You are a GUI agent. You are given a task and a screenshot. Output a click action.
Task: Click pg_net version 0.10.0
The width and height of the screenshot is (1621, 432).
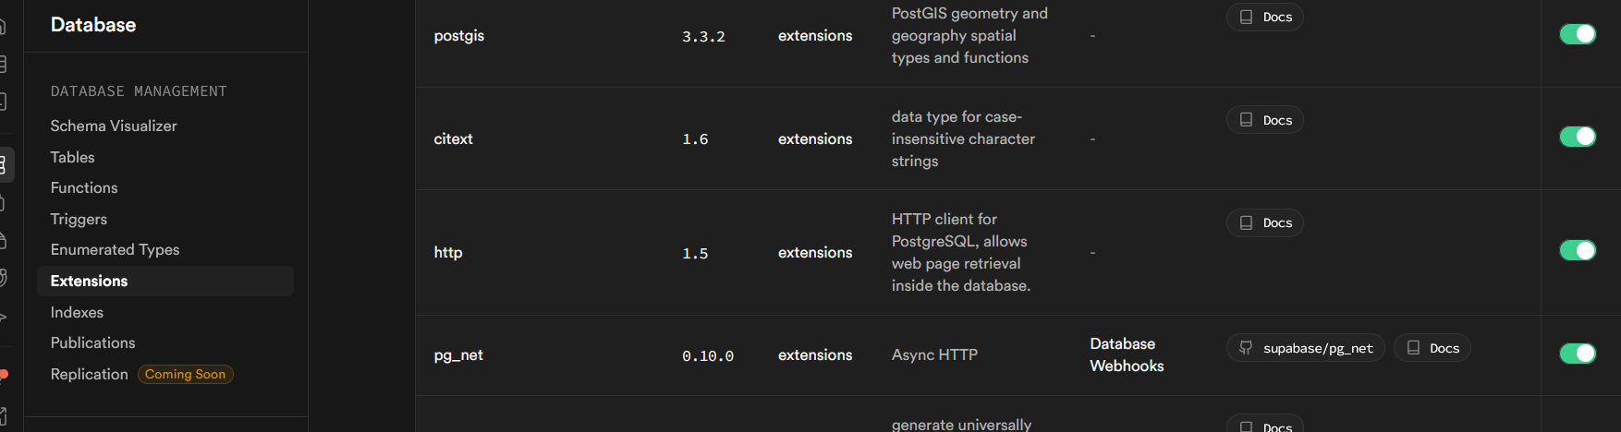click(708, 356)
